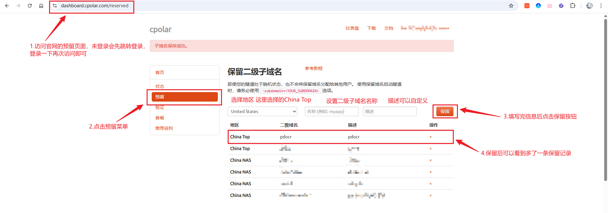608x213 pixels.
Task: Open the 文档 navigation link
Action: tap(389, 28)
